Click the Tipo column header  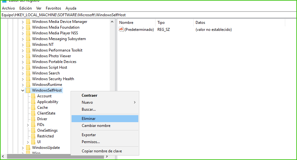[x=174, y=23]
